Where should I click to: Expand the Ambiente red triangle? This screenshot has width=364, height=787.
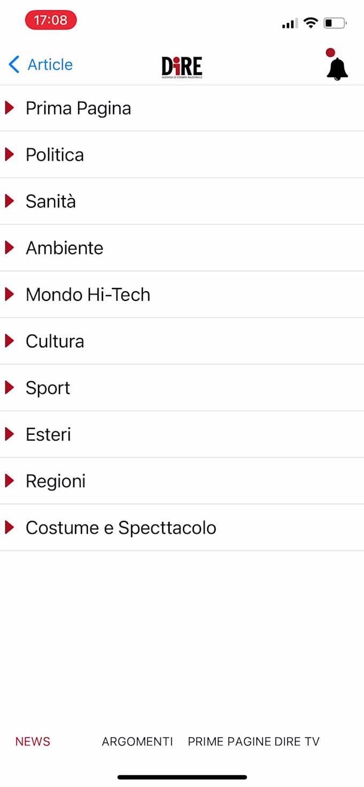(9, 248)
